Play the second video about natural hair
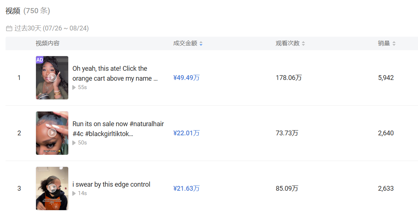 point(52,133)
